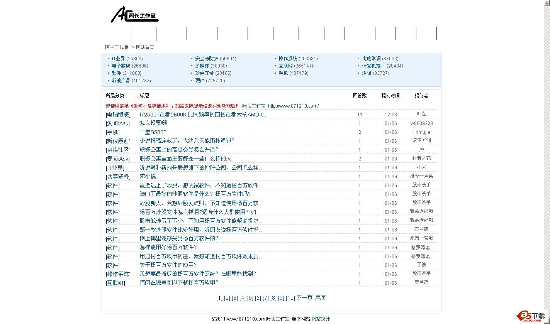Open question 股市低迷亏了不少
550x324 pixels.
[201, 221]
